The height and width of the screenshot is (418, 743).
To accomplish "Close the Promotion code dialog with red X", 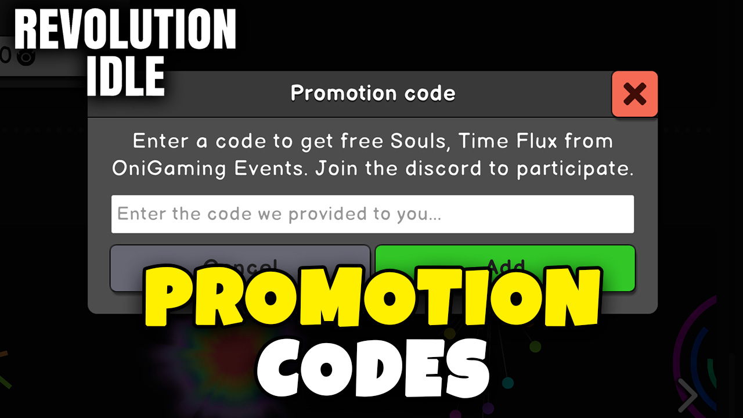I will (634, 94).
